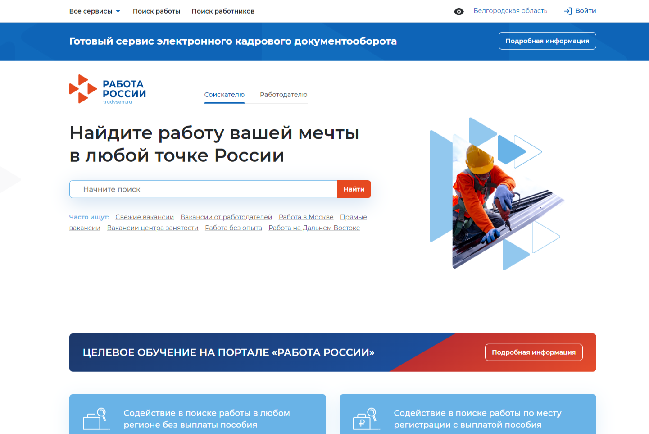Click the login arrow icon
This screenshot has width=649, height=434.
click(568, 11)
